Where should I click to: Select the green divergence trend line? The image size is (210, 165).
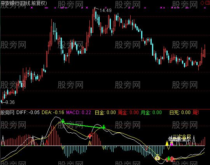[x=83, y=125]
